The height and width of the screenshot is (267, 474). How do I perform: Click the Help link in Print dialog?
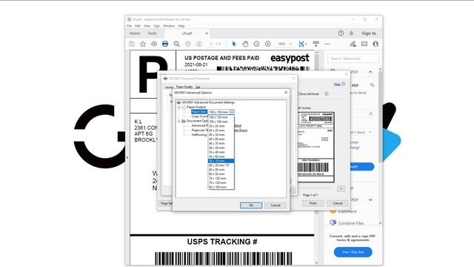coord(337,84)
